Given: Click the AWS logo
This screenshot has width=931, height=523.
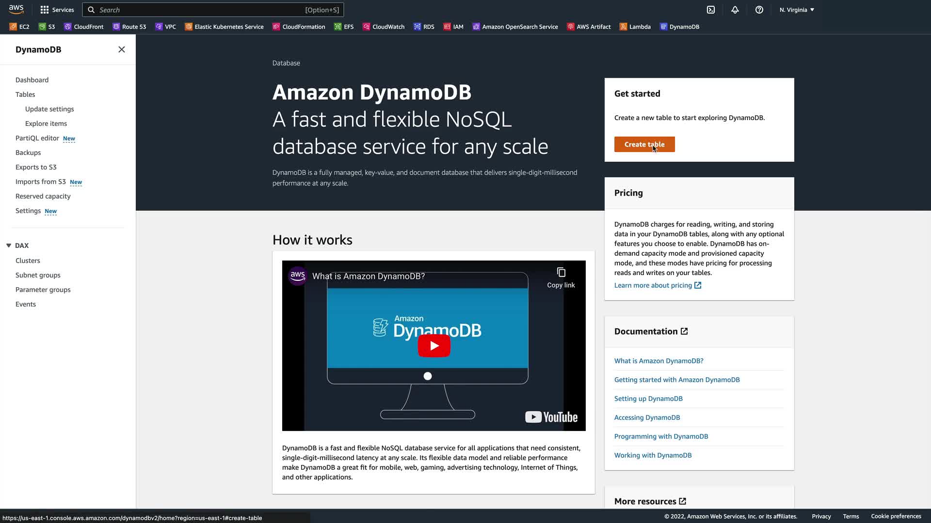Looking at the screenshot, I should (16, 9).
